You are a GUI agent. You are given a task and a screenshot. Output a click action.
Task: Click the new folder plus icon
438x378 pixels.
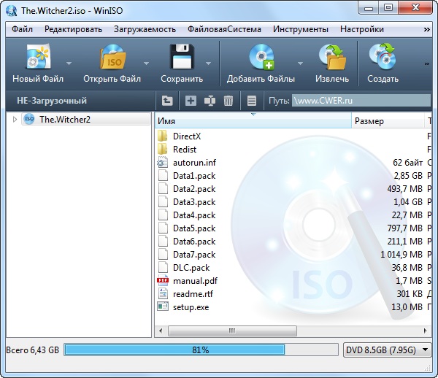point(191,101)
